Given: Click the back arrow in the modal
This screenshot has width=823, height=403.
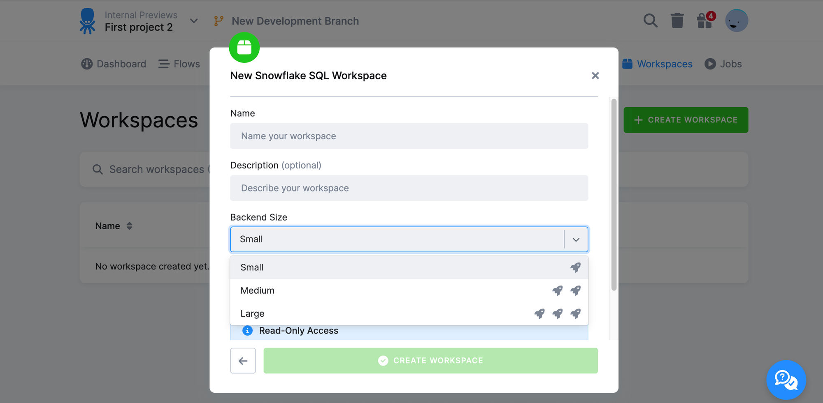Looking at the screenshot, I should [243, 360].
